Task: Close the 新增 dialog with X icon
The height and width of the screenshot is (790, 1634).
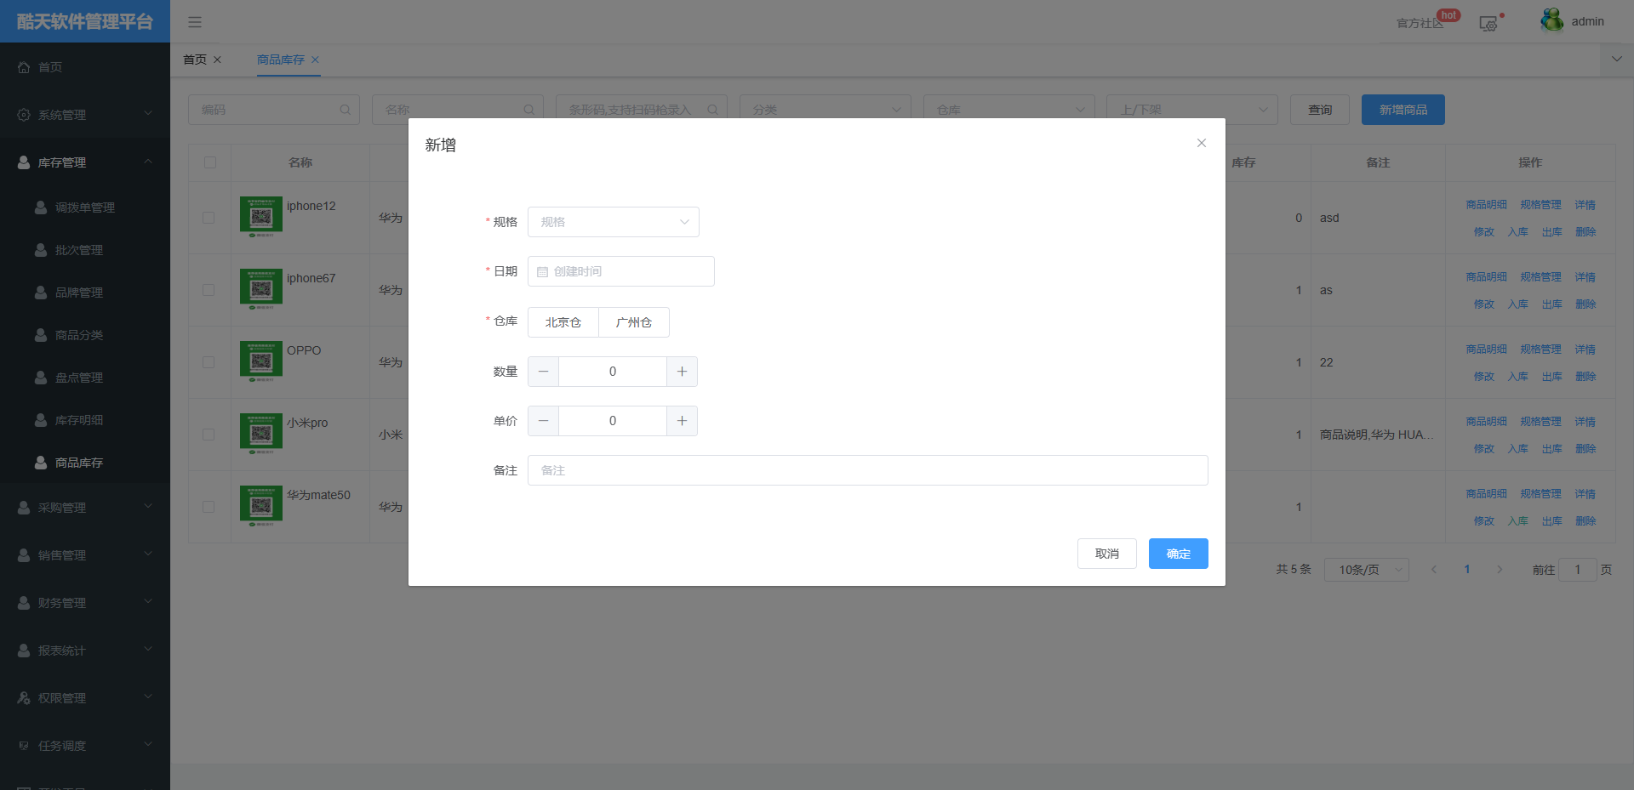Action: pos(1201,143)
